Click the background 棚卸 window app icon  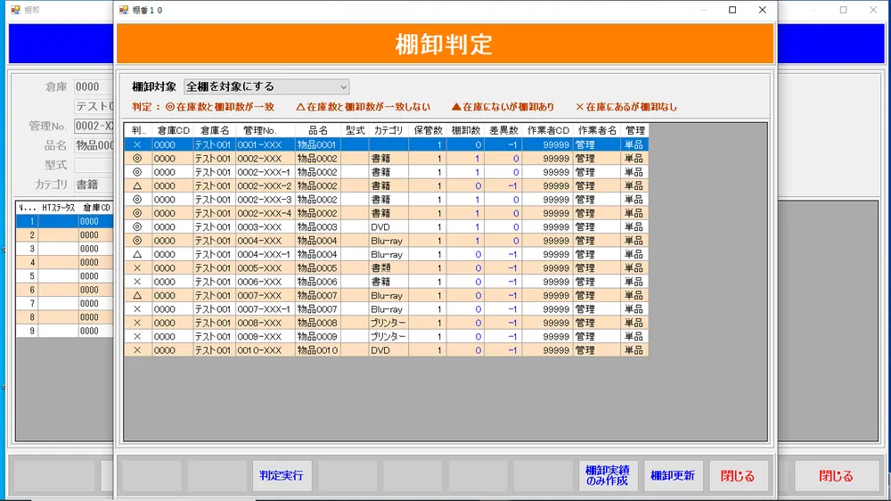pos(15,10)
